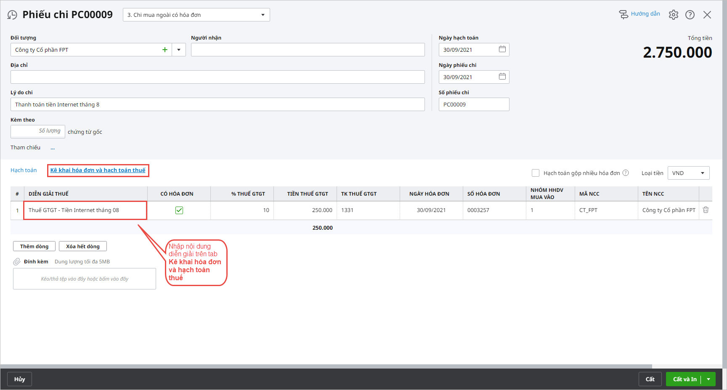This screenshot has height=390, width=727.
Task: Click the green plus icon to add Đối tượng
Action: point(165,50)
